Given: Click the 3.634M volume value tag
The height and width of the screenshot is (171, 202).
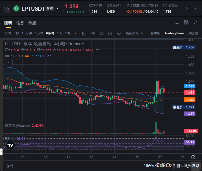Looking at the screenshot, I should 191,131.
